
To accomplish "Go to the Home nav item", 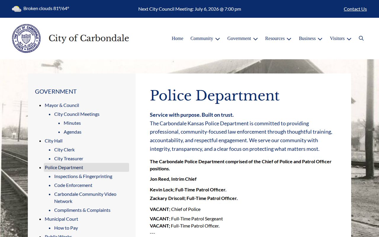I will (x=177, y=39).
